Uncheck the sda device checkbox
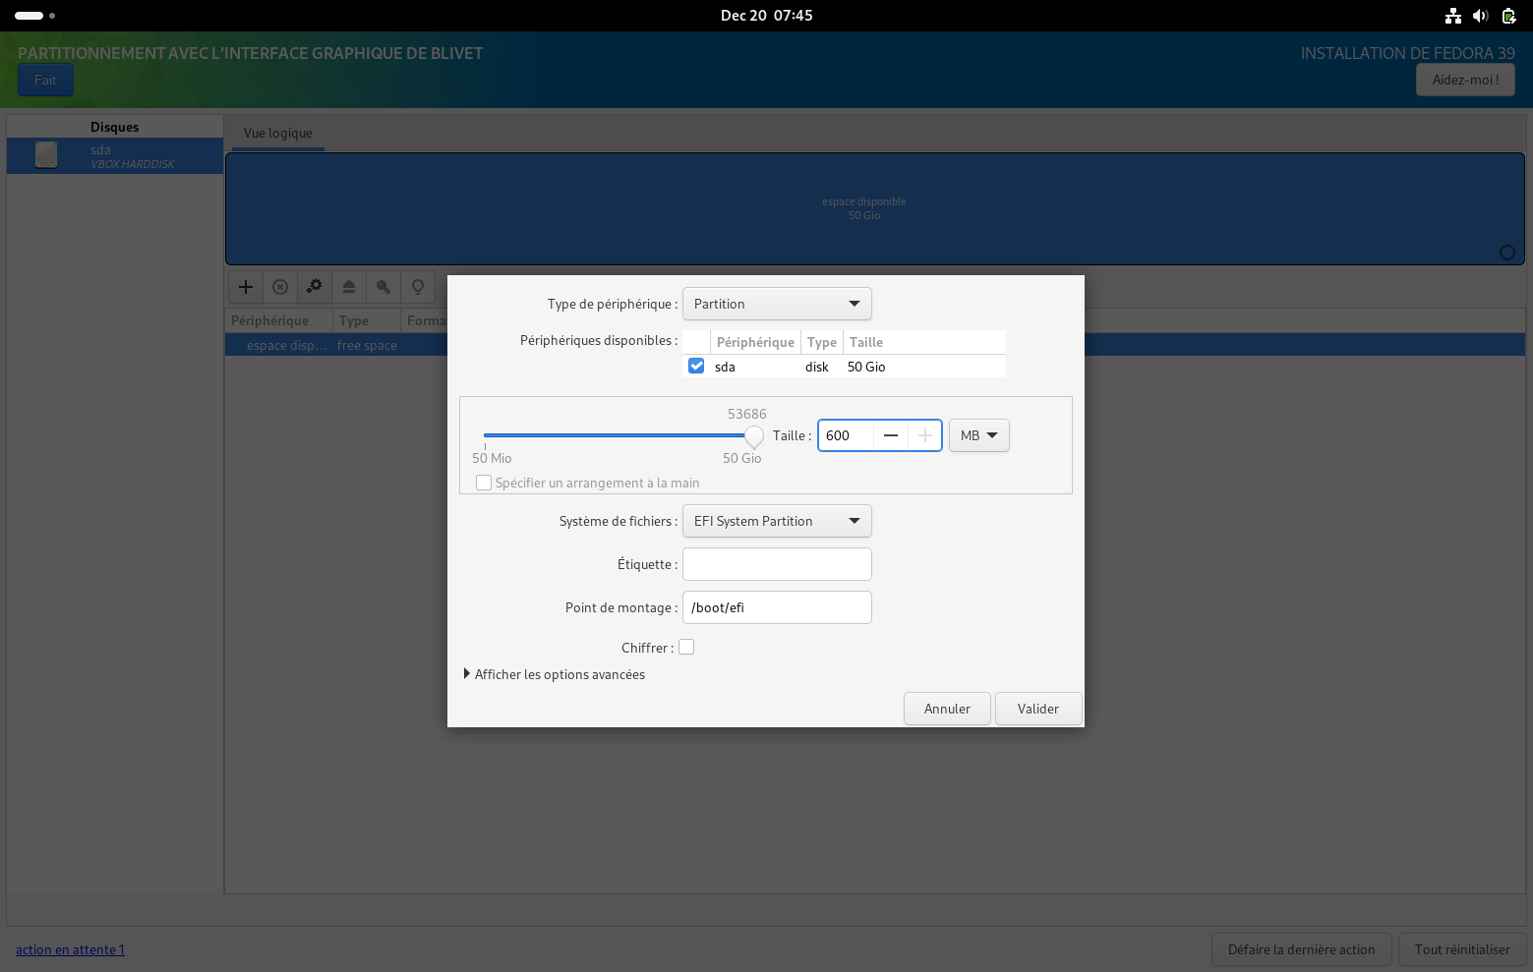Viewport: 1533px width, 972px height. point(696,366)
